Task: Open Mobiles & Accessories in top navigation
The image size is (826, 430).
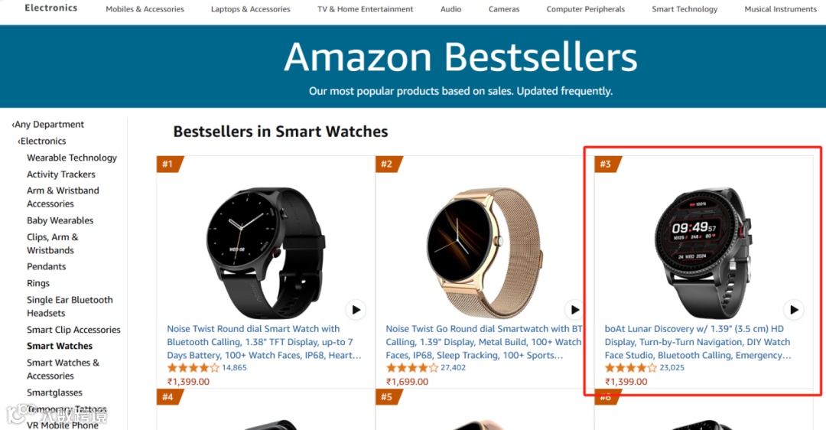Action: pyautogui.click(x=145, y=9)
